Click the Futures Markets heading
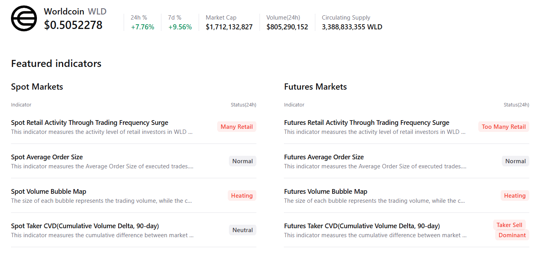The height and width of the screenshot is (256, 556). (x=315, y=87)
